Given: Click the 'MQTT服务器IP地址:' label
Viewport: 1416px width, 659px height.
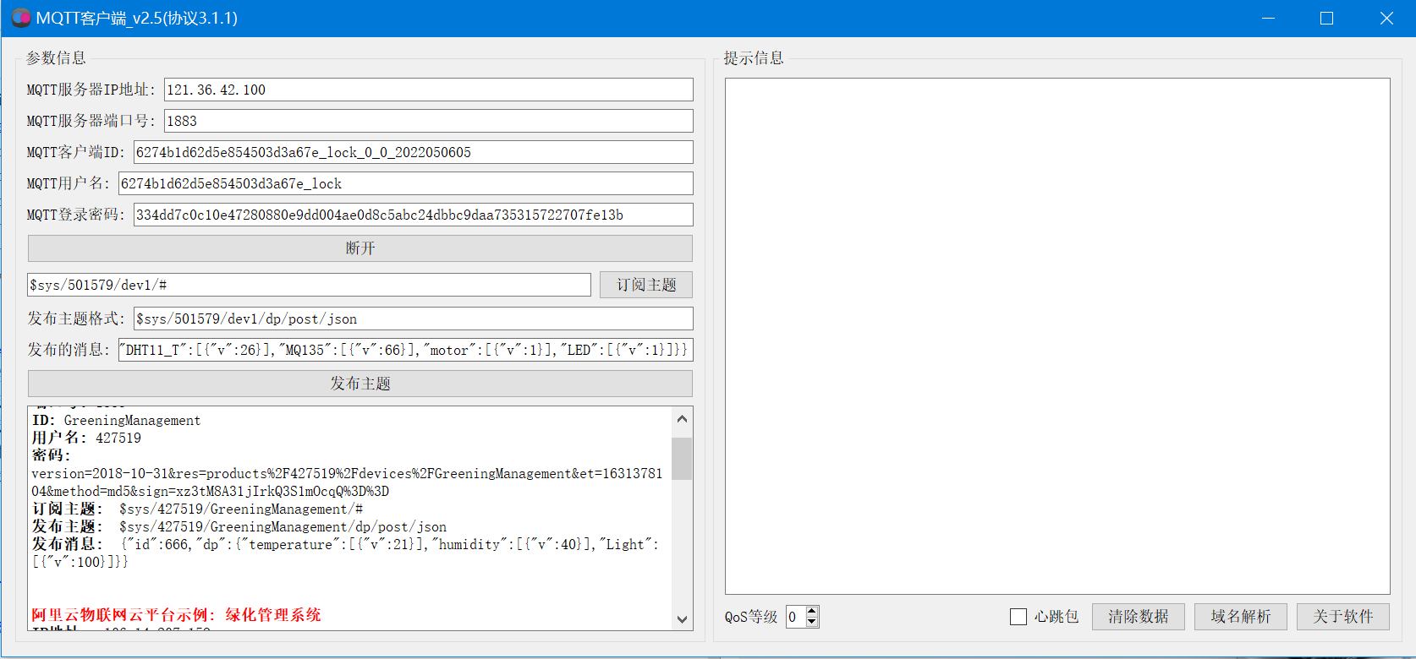Looking at the screenshot, I should click(x=91, y=90).
